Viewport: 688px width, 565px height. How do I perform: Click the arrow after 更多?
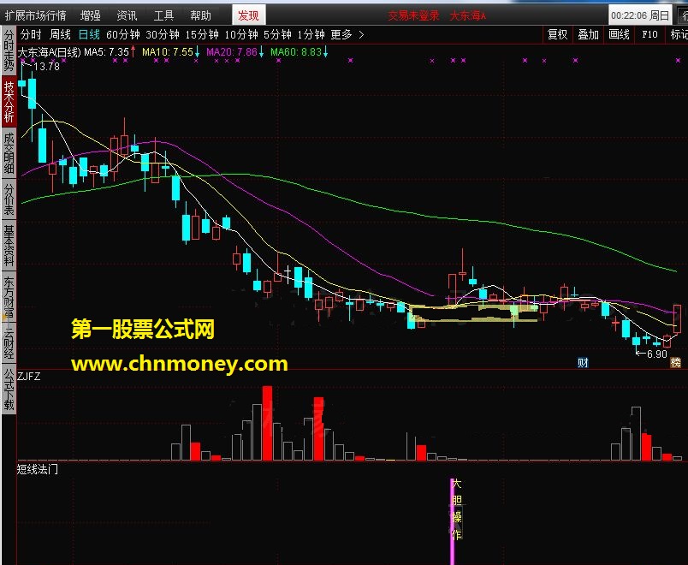[x=361, y=35]
